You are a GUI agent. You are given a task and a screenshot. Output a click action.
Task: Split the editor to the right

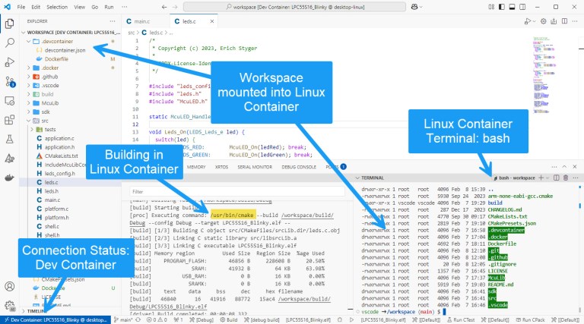tap(565, 21)
